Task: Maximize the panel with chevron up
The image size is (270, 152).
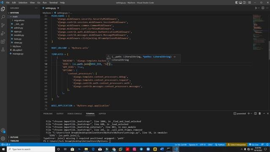Action: coord(264,114)
